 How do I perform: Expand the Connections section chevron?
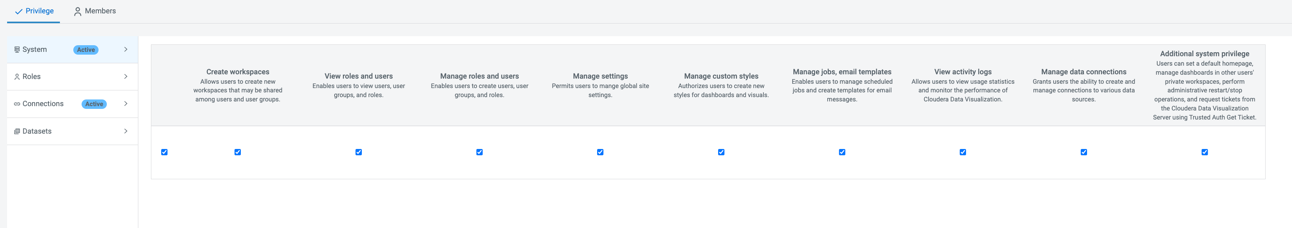coord(126,103)
